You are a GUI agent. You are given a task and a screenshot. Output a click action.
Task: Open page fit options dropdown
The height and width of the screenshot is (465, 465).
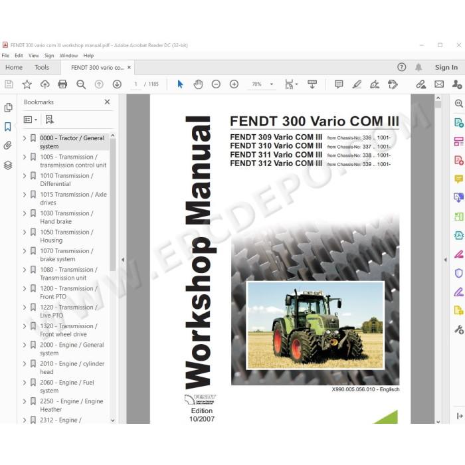point(291,84)
